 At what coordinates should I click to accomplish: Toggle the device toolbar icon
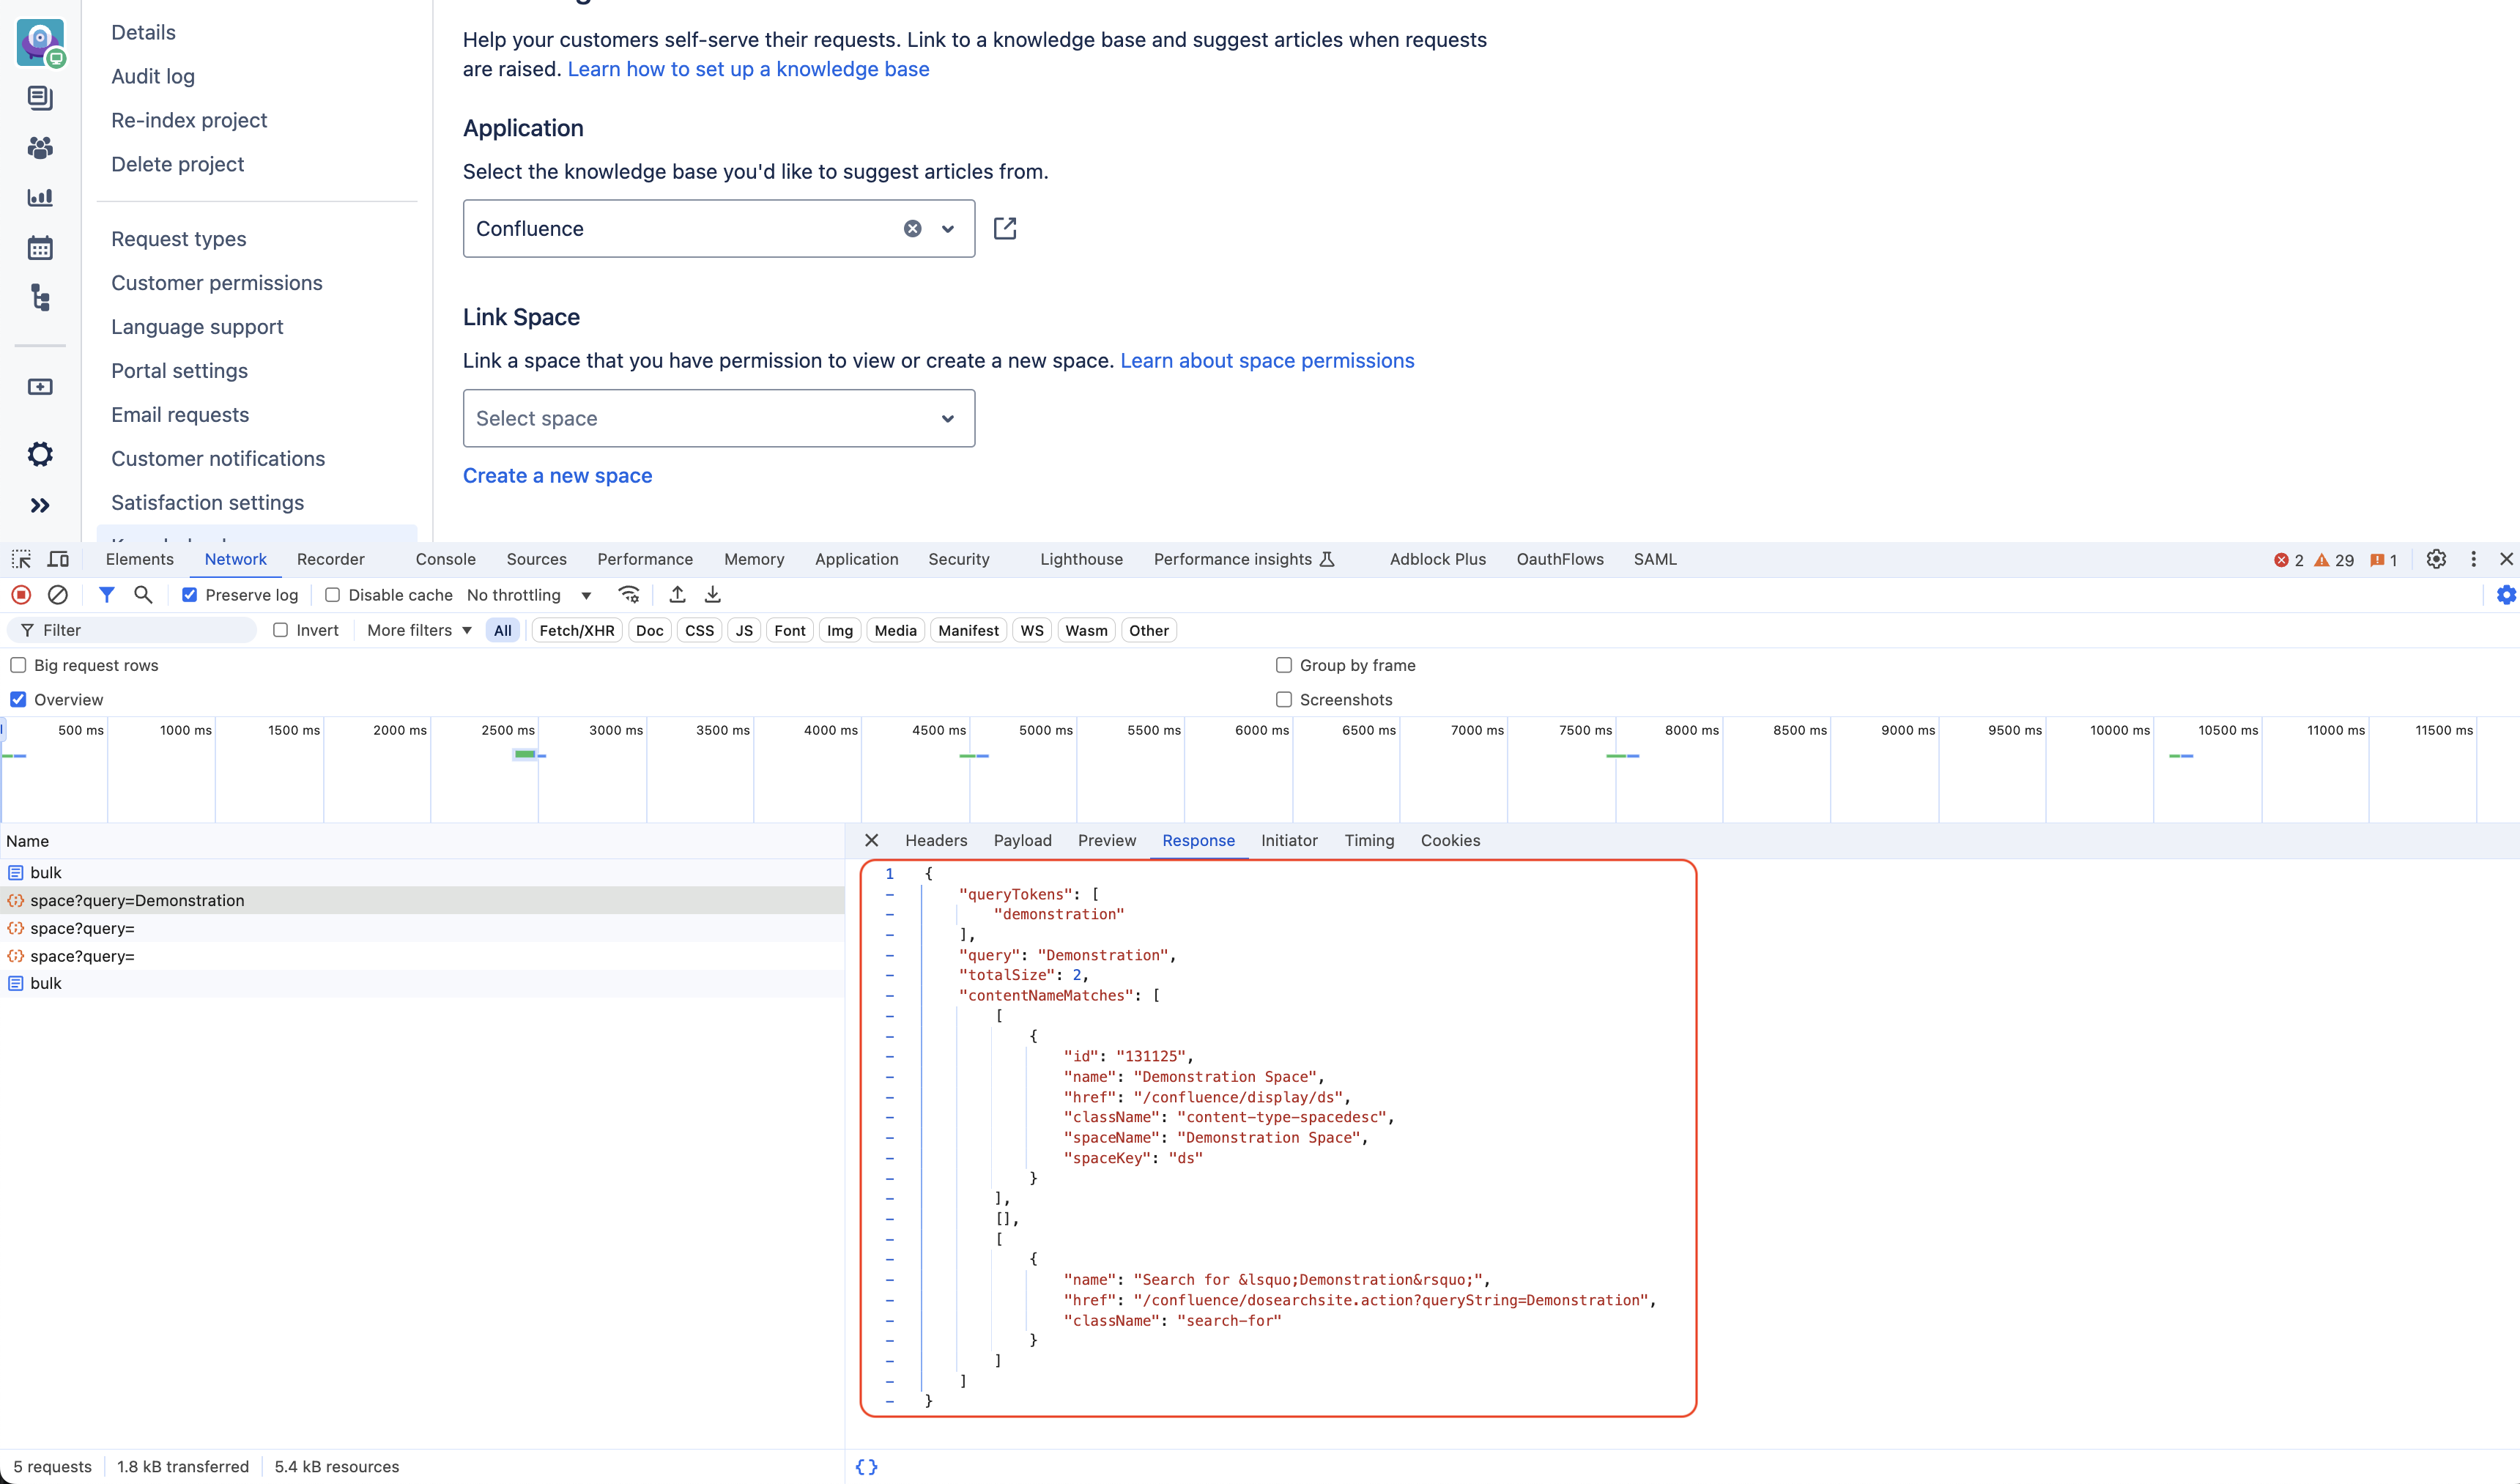pos(59,559)
